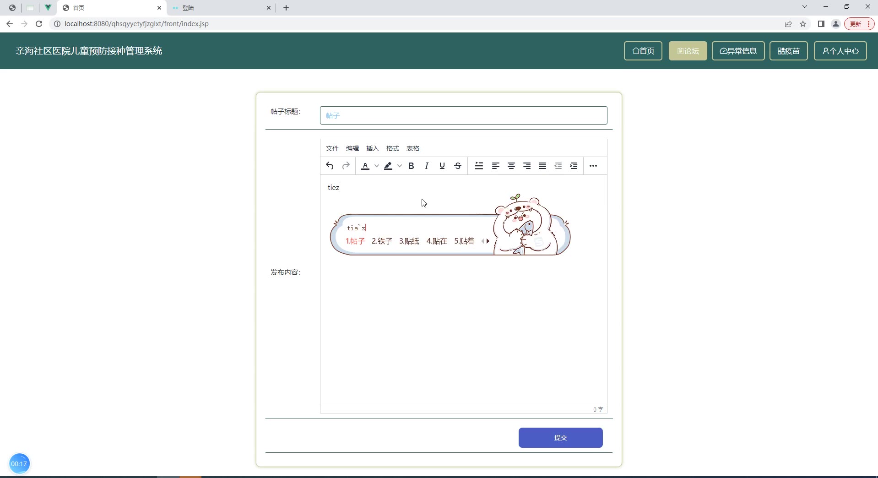Go back in the browser
The image size is (878, 478).
coord(10,24)
